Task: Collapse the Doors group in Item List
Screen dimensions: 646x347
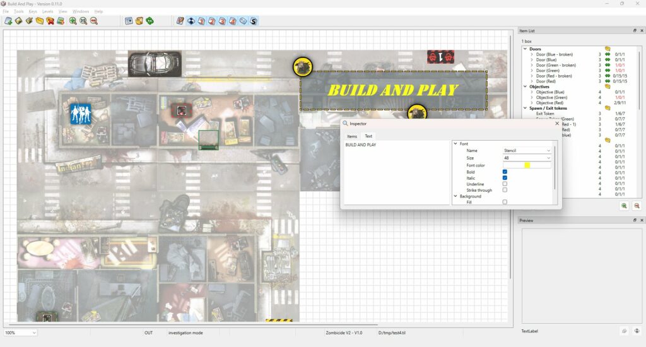Action: [x=526, y=49]
